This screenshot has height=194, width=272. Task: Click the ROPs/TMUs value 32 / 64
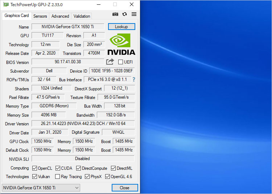point(44,79)
